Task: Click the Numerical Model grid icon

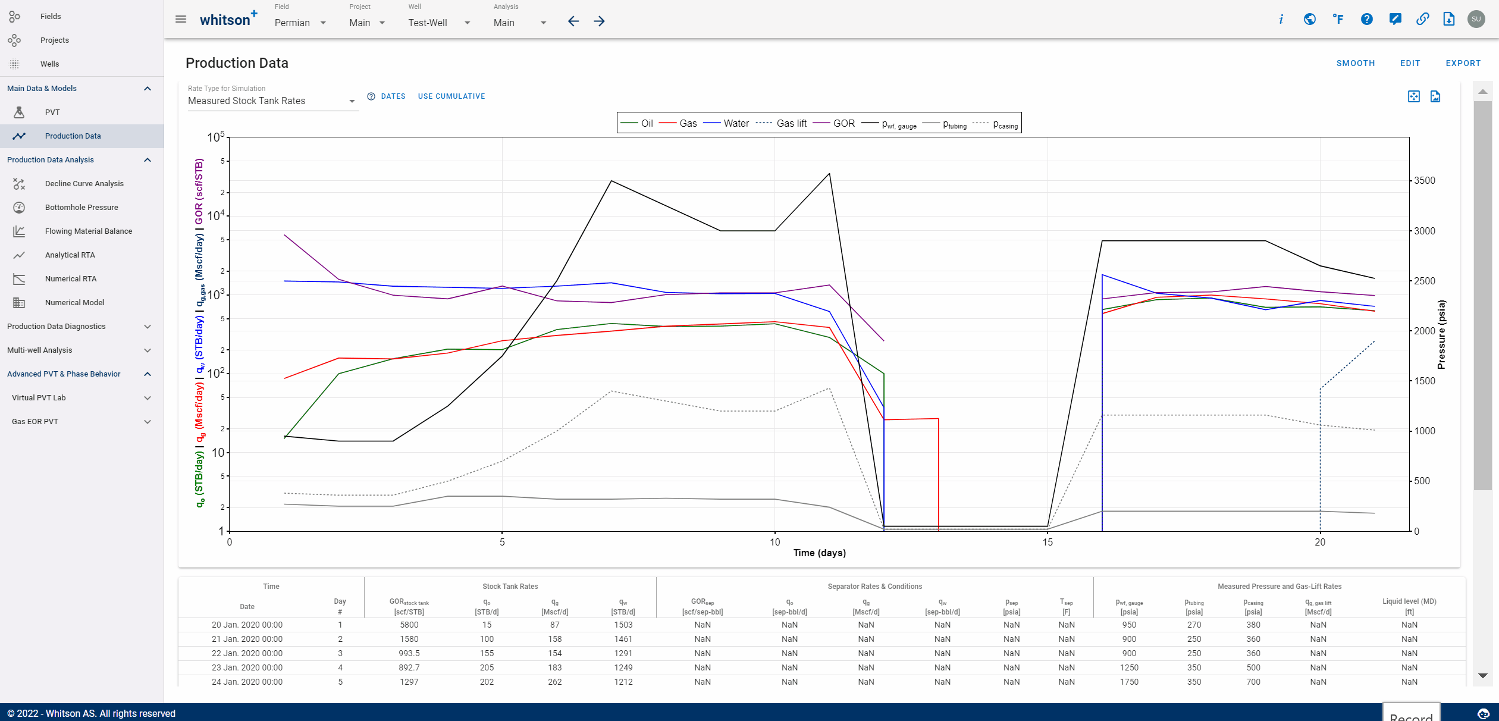Action: pyautogui.click(x=19, y=302)
